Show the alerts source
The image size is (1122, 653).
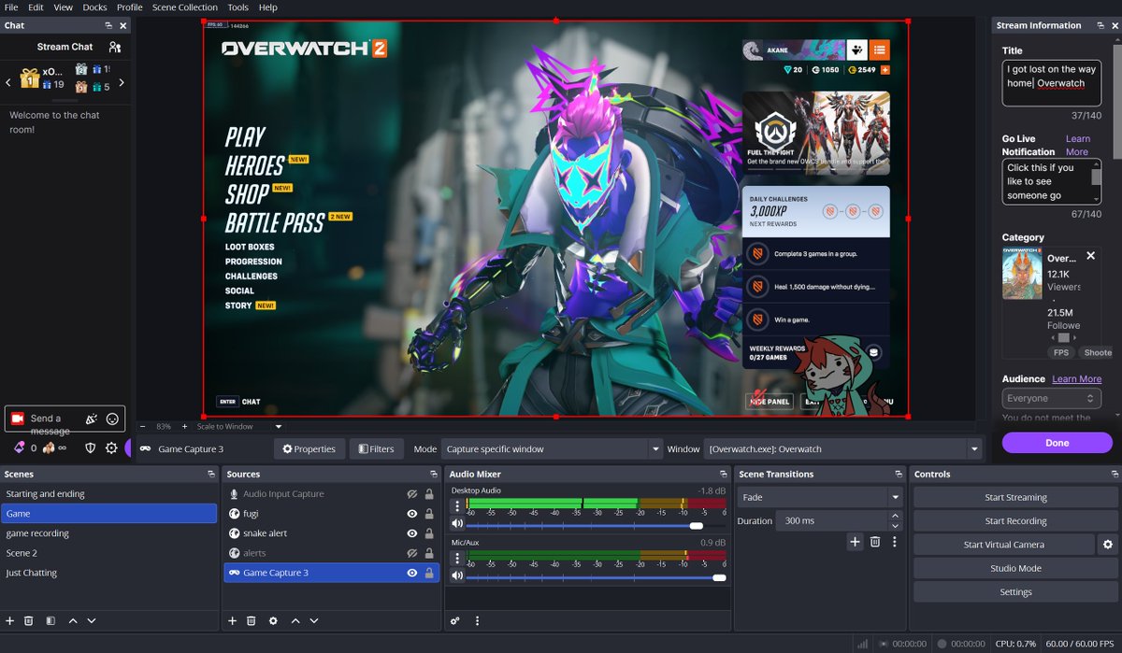pos(411,553)
